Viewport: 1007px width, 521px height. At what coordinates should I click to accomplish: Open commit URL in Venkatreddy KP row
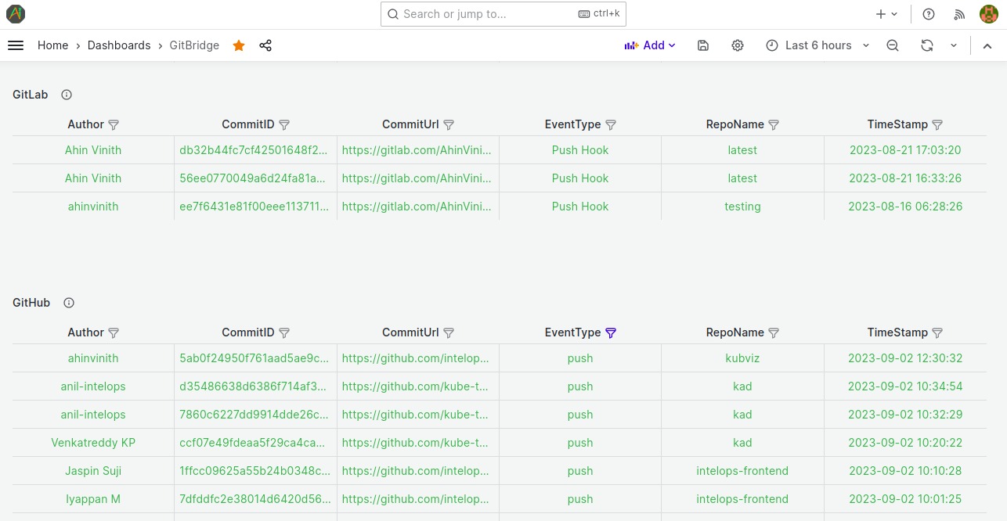[416, 443]
